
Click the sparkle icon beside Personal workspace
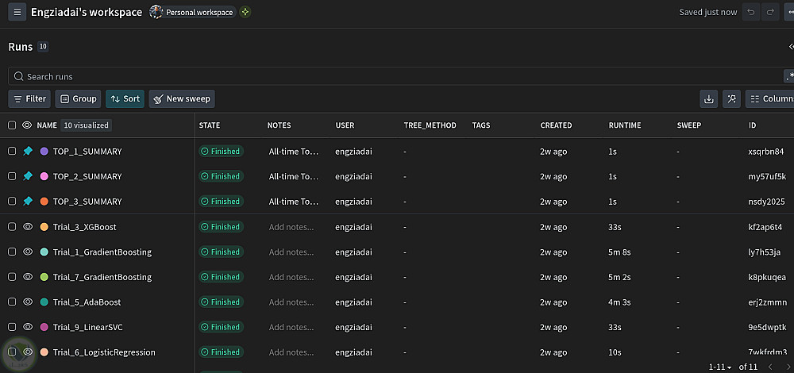pos(245,12)
